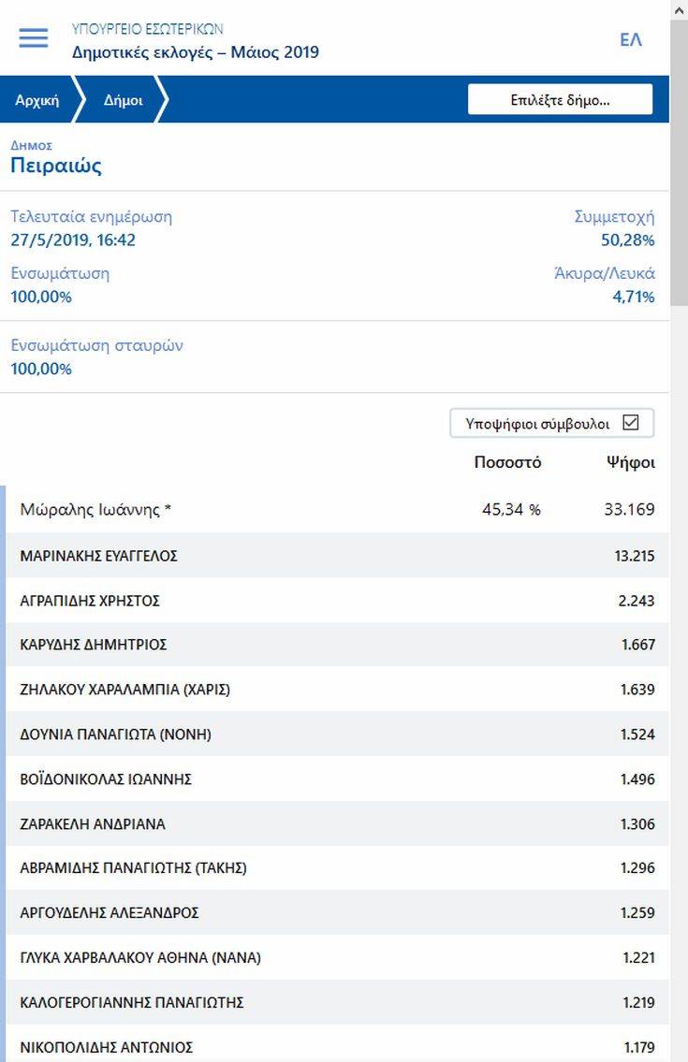Viewport: 688px width, 1062px height.
Task: Go to the Αρχική breadcrumb
Action: click(x=37, y=100)
